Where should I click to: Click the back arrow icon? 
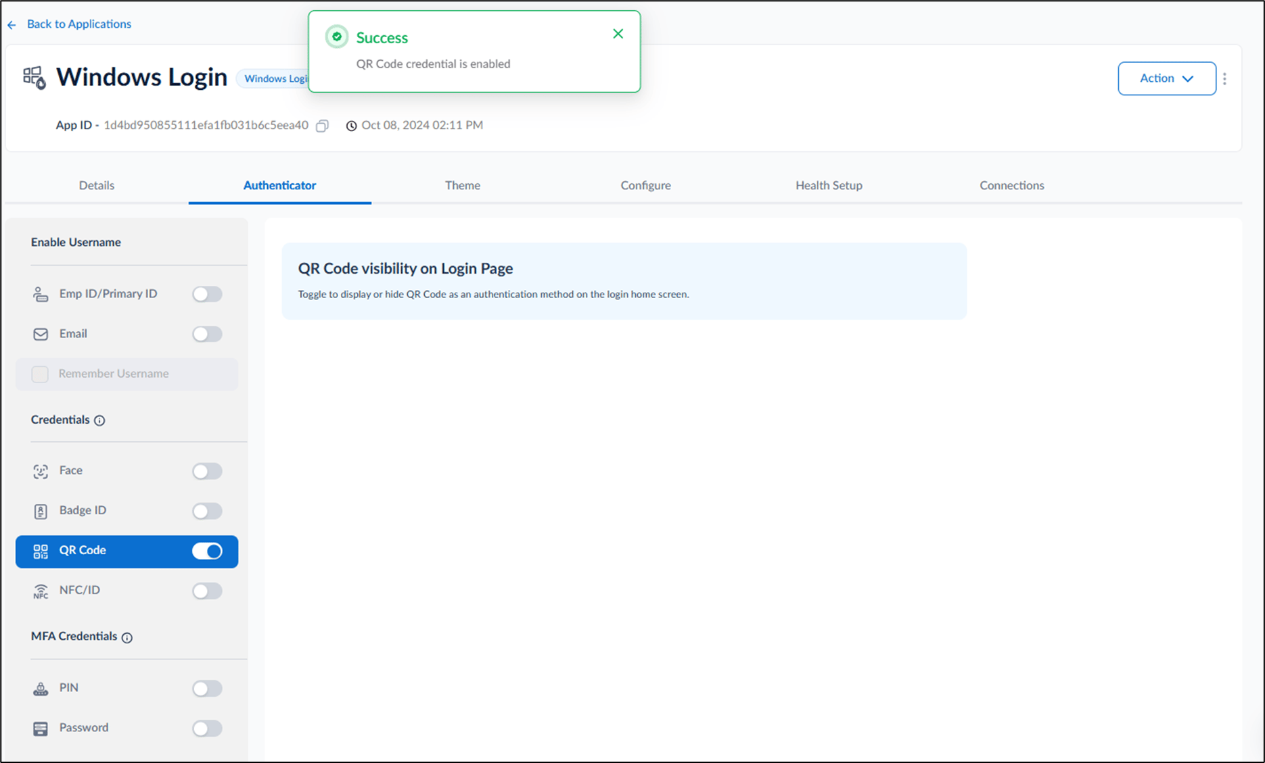11,25
